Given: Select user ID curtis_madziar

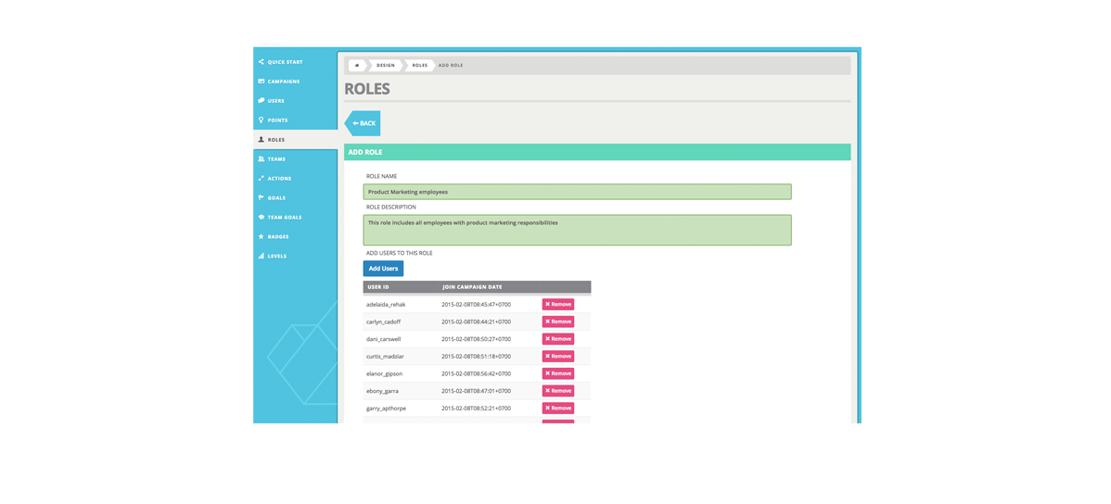Looking at the screenshot, I should pyautogui.click(x=386, y=356).
